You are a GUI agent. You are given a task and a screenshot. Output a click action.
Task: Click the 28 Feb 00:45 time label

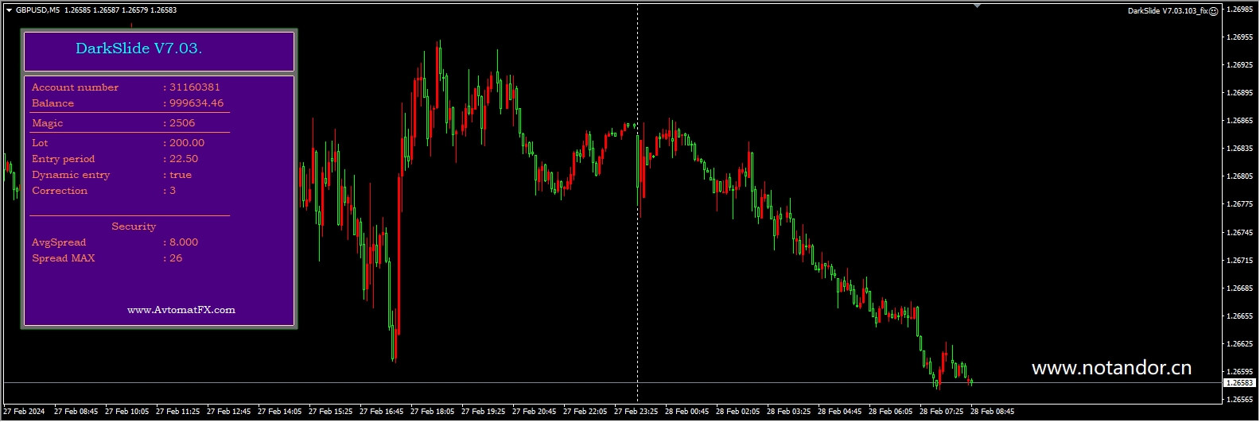tap(686, 412)
